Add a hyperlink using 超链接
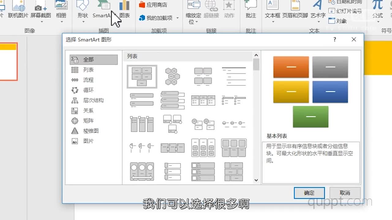Image resolution: width=392 pixels, height=220 pixels. (212, 9)
